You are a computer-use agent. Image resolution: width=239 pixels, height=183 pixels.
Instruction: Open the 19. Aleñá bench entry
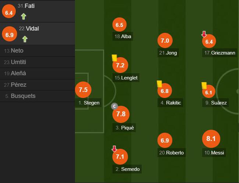coord(38,73)
